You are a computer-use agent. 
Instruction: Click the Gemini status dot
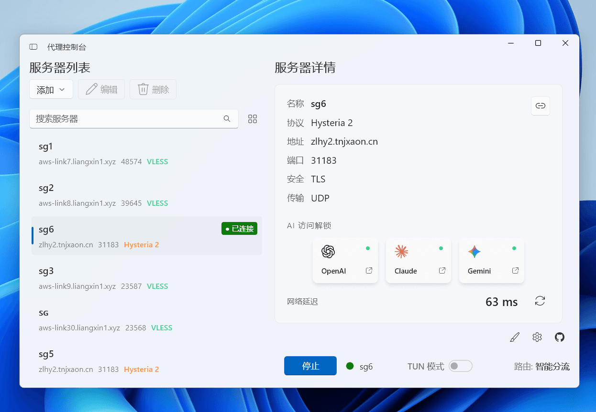pos(514,248)
